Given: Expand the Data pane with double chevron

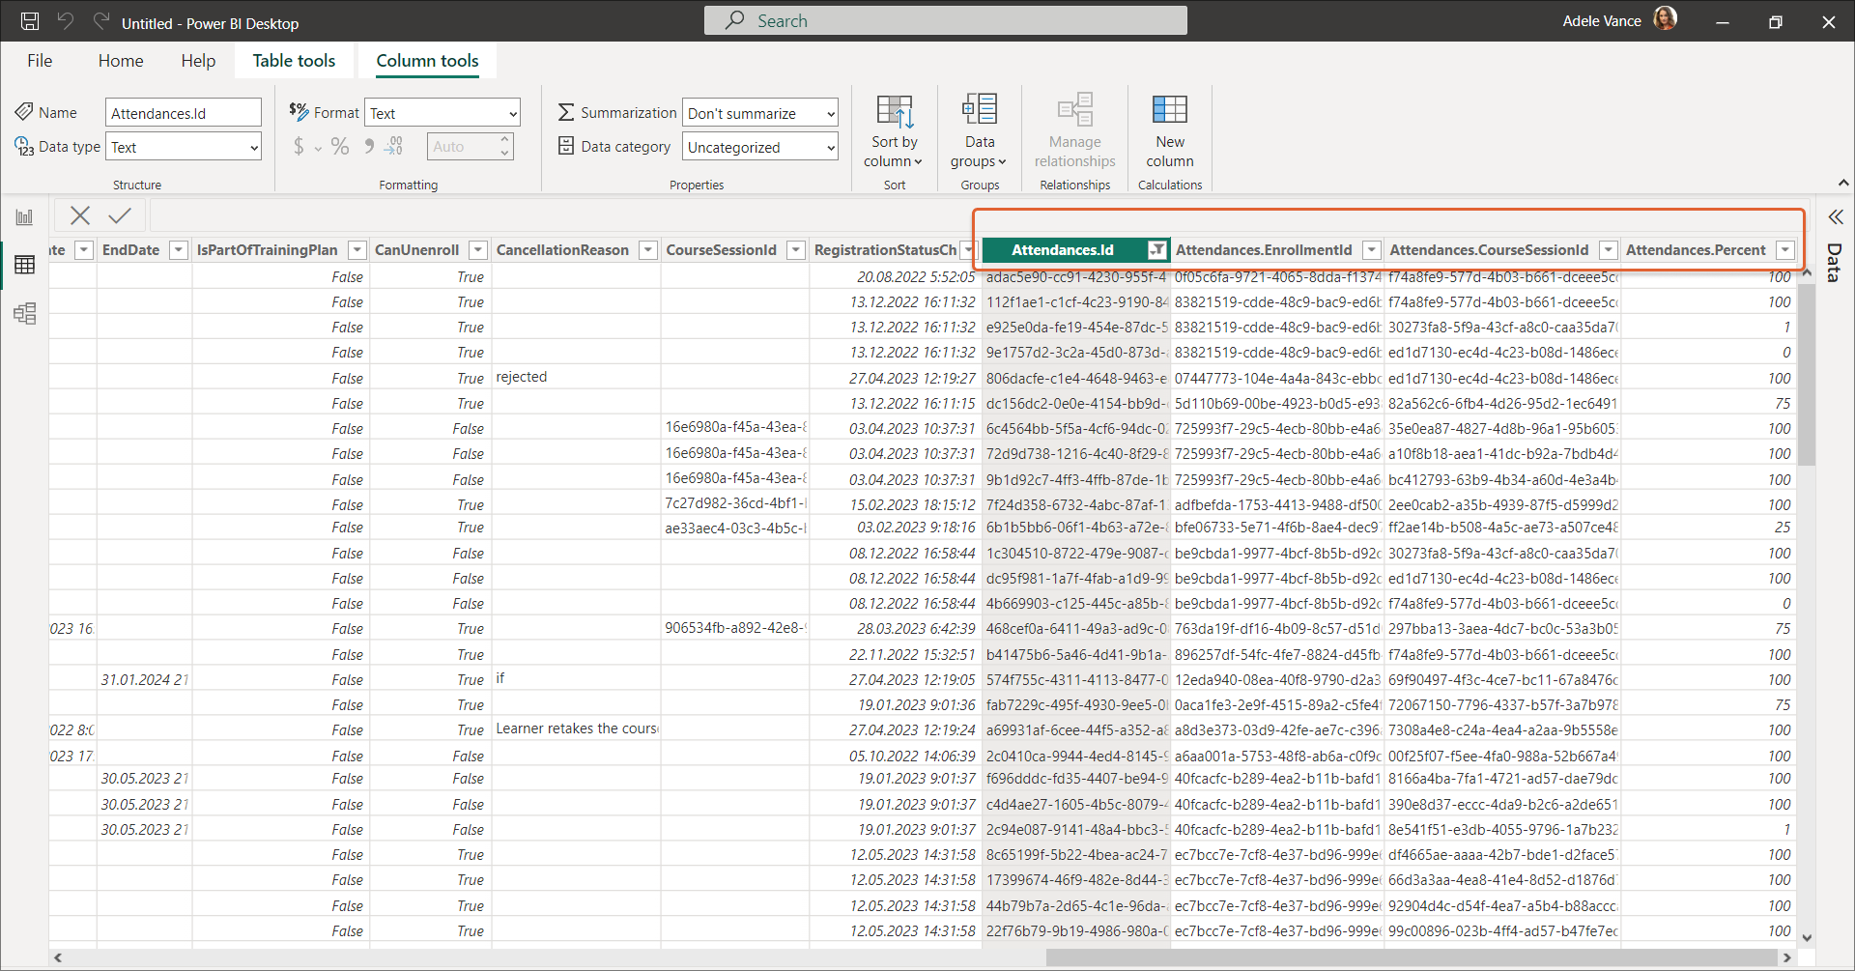Looking at the screenshot, I should [x=1835, y=217].
